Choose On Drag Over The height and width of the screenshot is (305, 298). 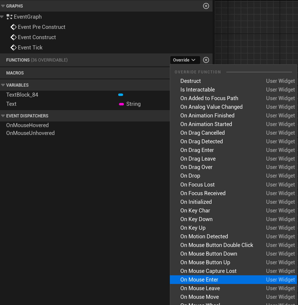pyautogui.click(x=233, y=167)
